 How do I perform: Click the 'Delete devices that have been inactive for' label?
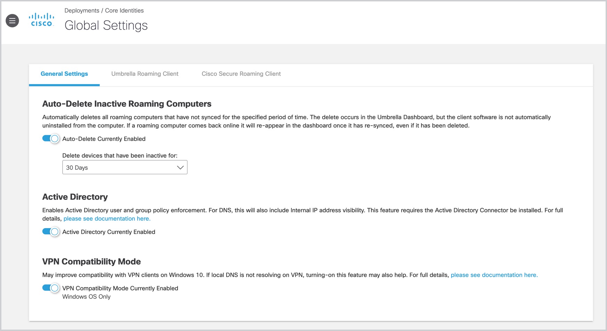[120, 155]
